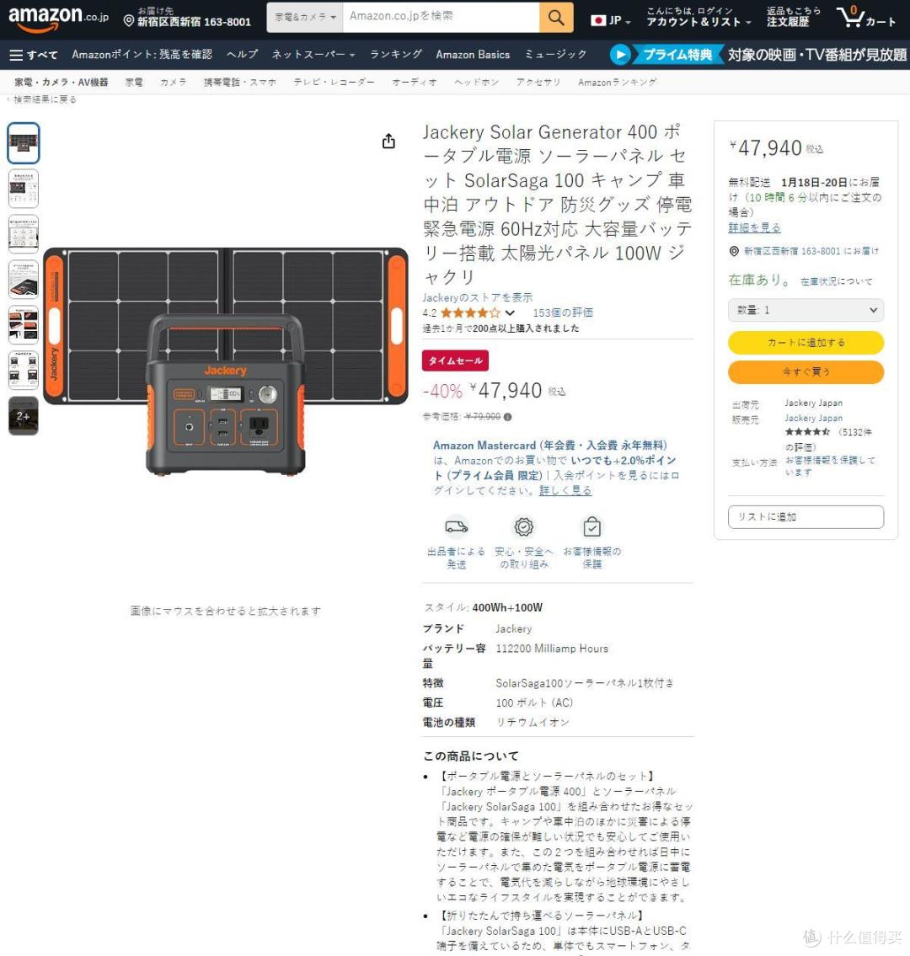Expand the ネットスーパー dropdown

(x=313, y=55)
